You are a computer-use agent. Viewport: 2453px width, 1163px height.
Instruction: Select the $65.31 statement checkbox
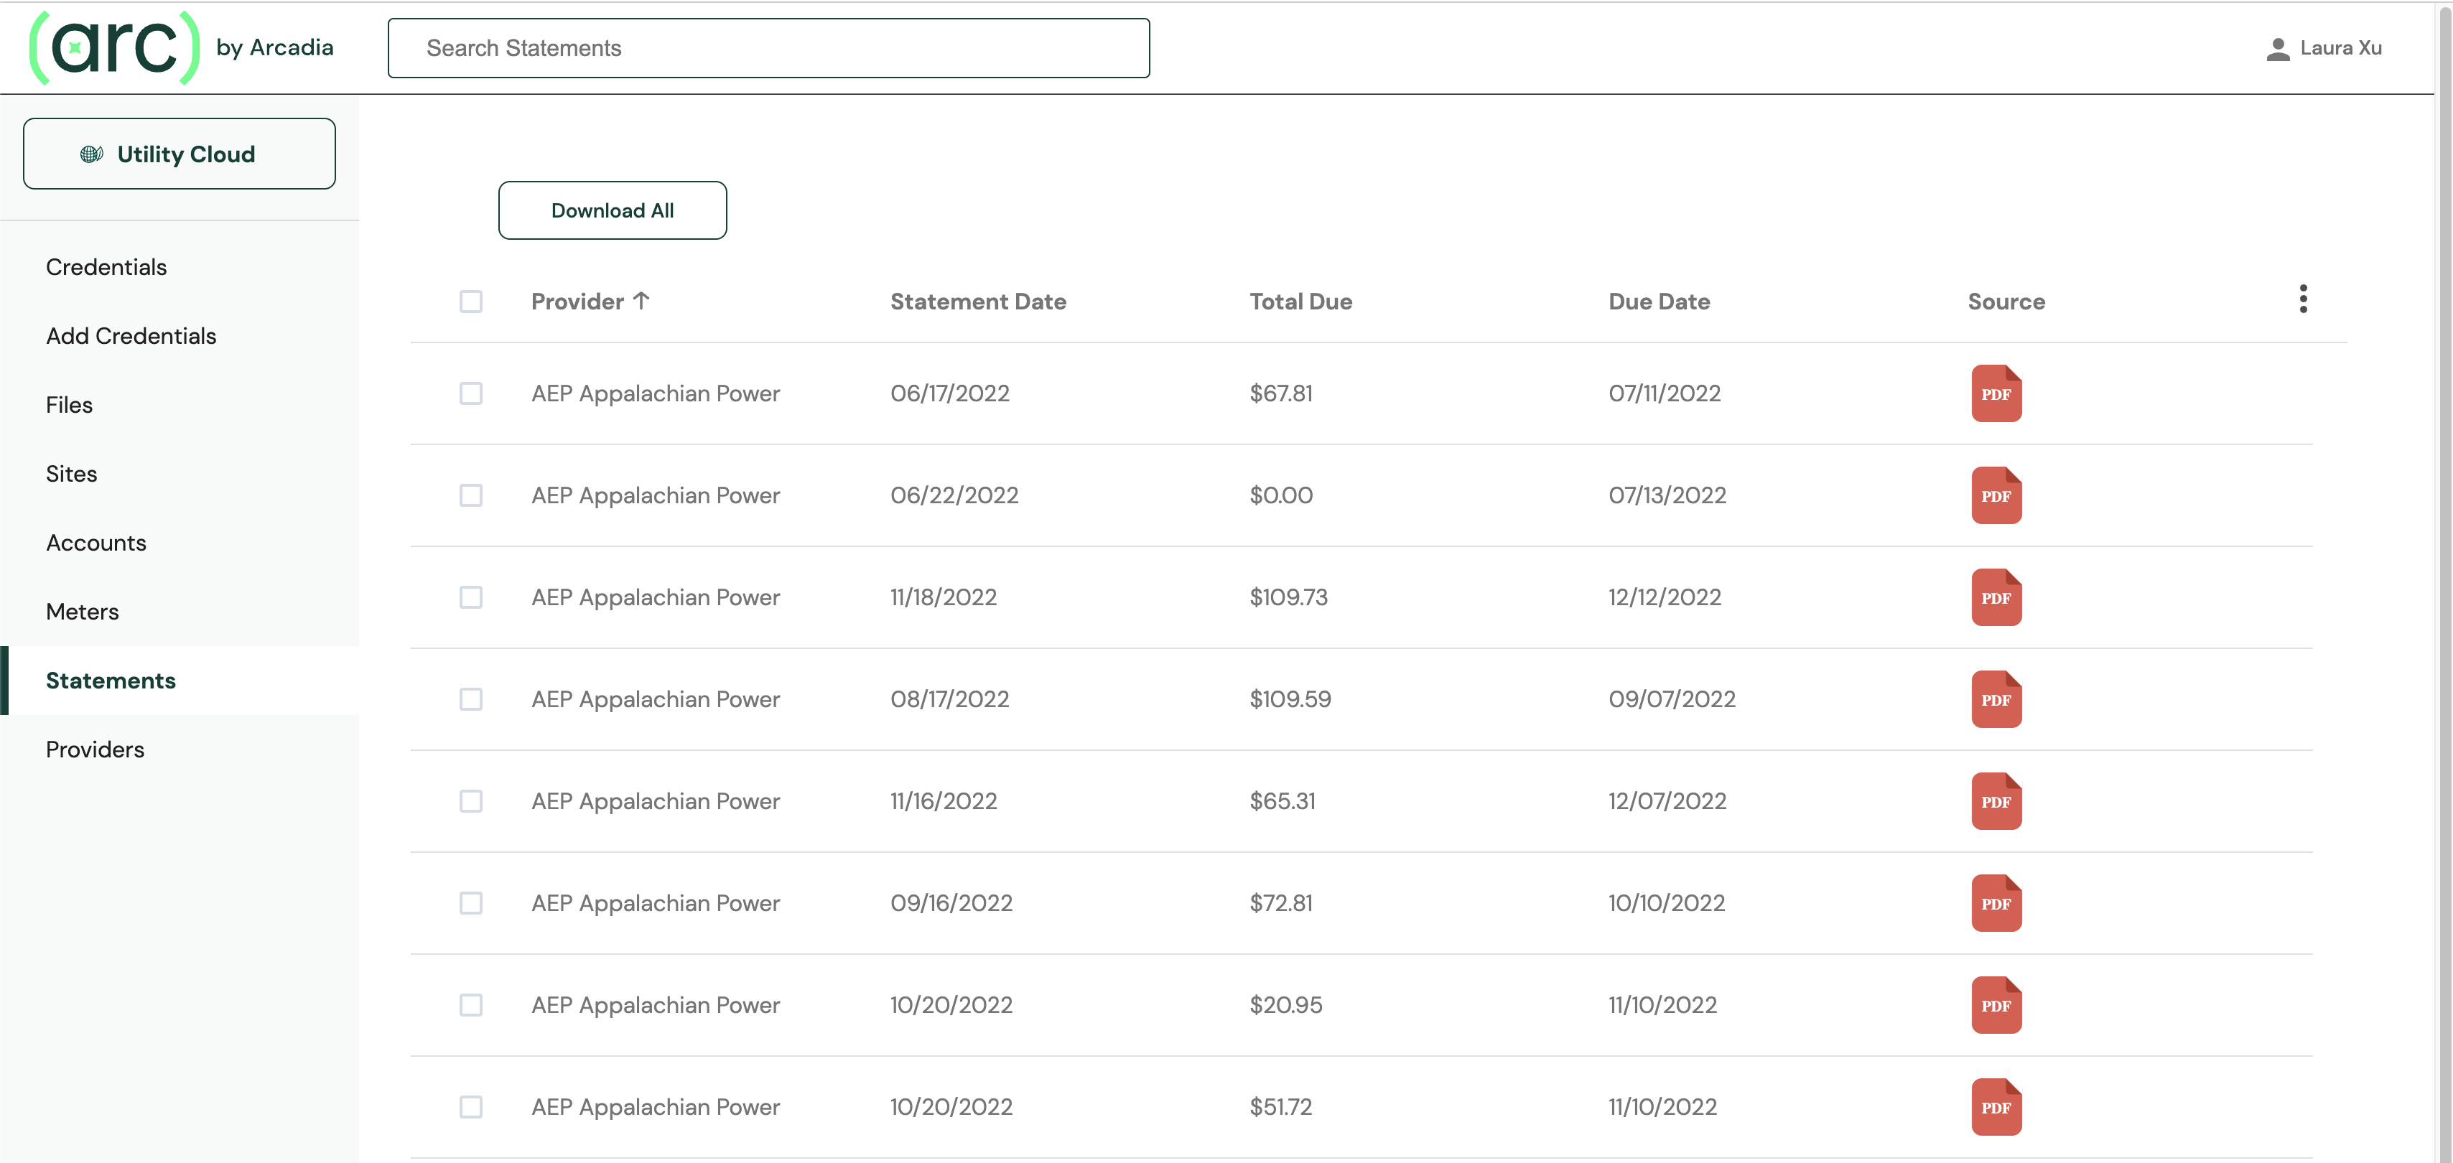tap(470, 800)
